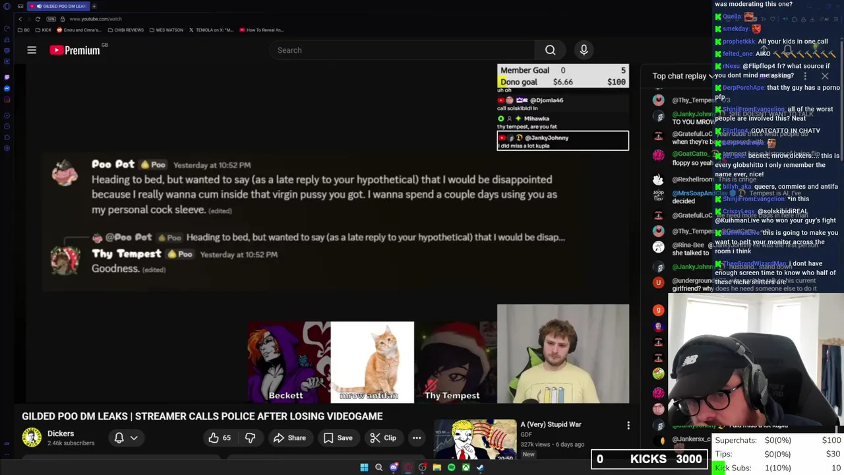This screenshot has height=475, width=844.
Task: Click the magnifying glass search button
Action: tap(551, 50)
